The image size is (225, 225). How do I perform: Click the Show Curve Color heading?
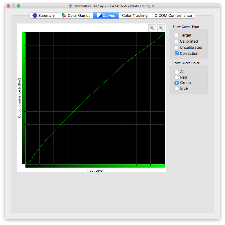click(186, 63)
